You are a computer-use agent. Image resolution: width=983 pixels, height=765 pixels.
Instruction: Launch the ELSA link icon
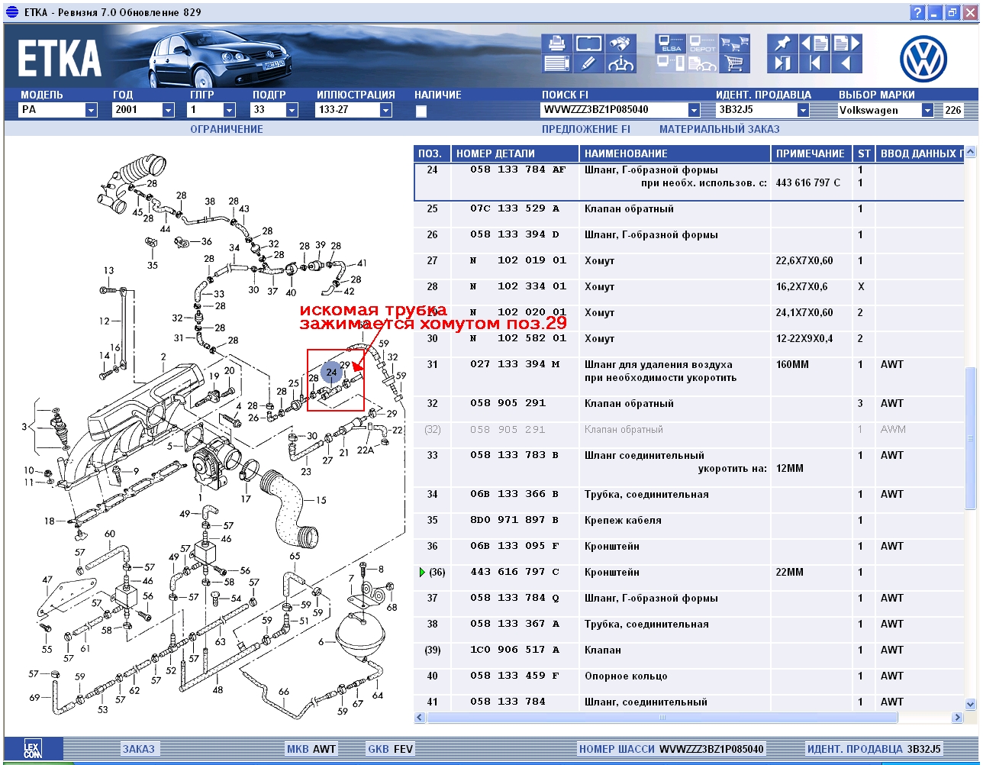tap(671, 44)
